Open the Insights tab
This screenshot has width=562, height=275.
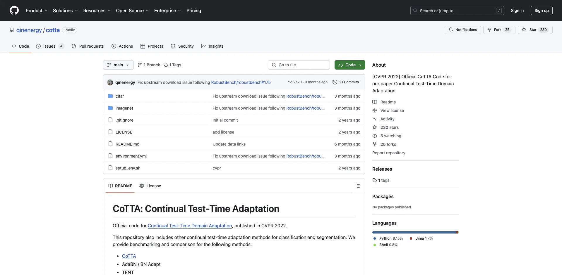click(213, 46)
